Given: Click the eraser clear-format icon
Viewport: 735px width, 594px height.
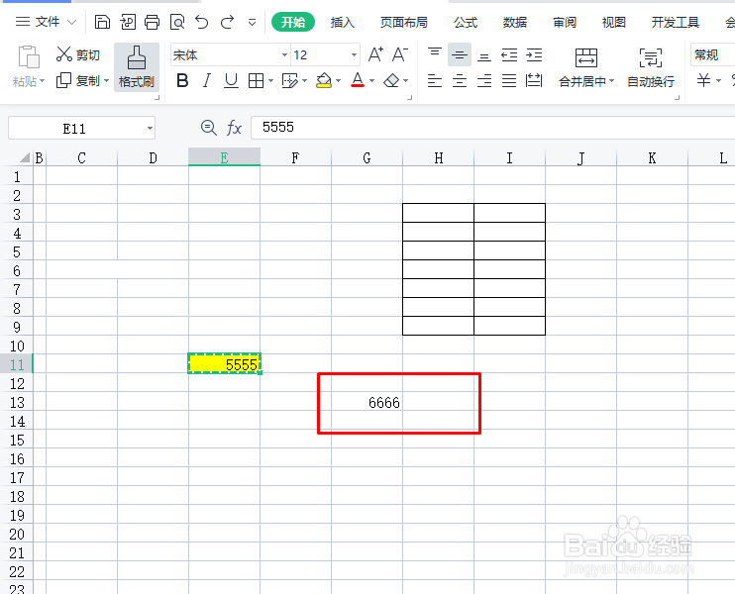Looking at the screenshot, I should [391, 80].
